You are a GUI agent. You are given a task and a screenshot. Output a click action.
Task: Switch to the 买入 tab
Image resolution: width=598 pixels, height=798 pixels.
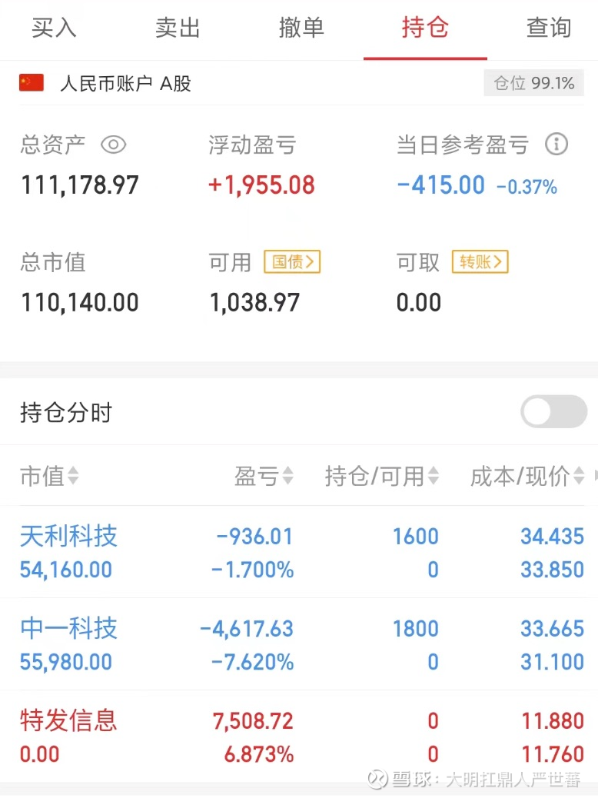[x=54, y=28]
